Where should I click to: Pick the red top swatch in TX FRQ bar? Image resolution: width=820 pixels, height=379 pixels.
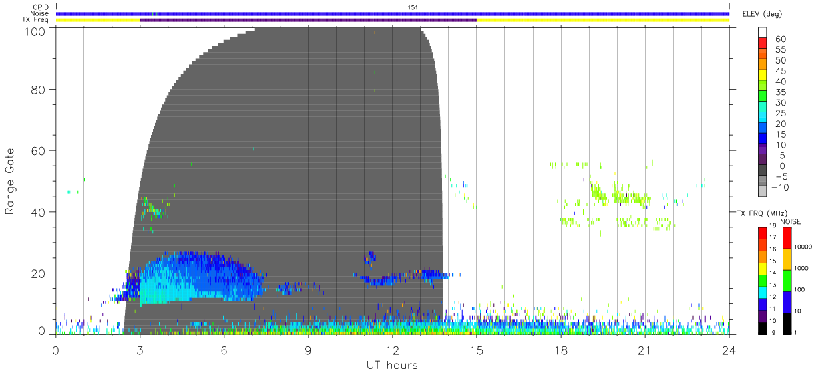pyautogui.click(x=763, y=232)
